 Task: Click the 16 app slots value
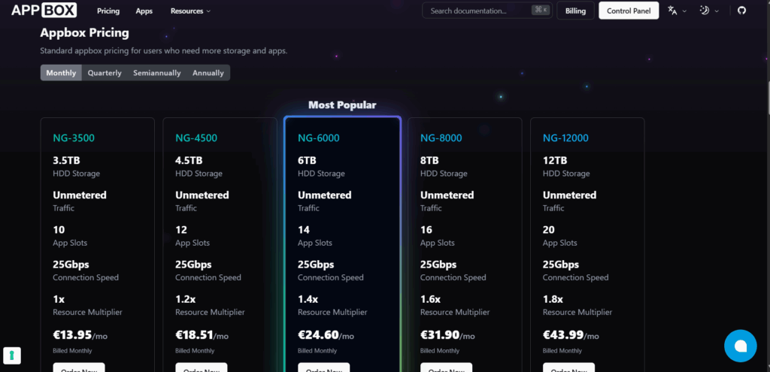point(426,230)
